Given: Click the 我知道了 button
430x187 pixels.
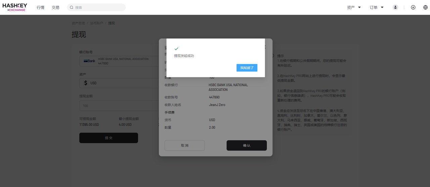Looking at the screenshot, I should click(247, 68).
